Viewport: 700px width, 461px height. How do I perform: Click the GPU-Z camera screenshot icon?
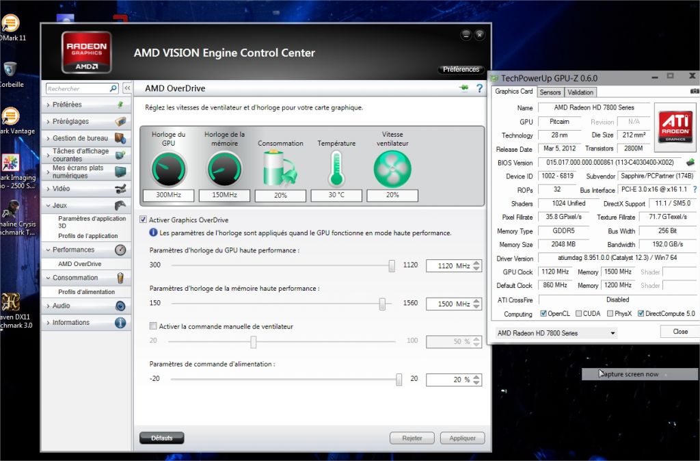695,91
